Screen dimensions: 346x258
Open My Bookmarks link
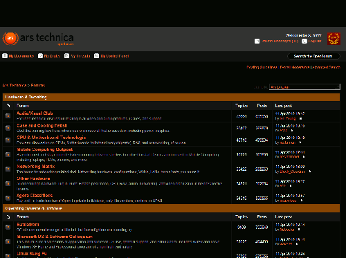click(x=21, y=56)
